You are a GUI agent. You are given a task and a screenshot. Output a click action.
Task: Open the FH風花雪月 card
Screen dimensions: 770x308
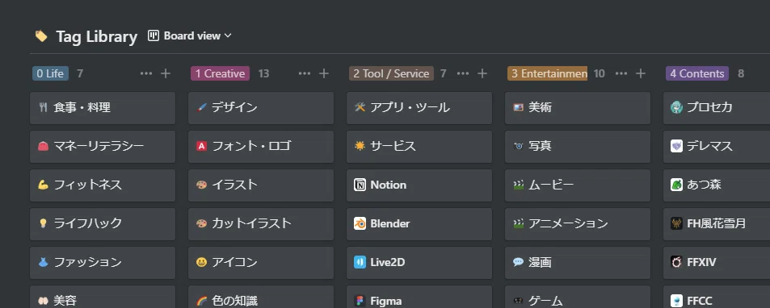tap(717, 224)
